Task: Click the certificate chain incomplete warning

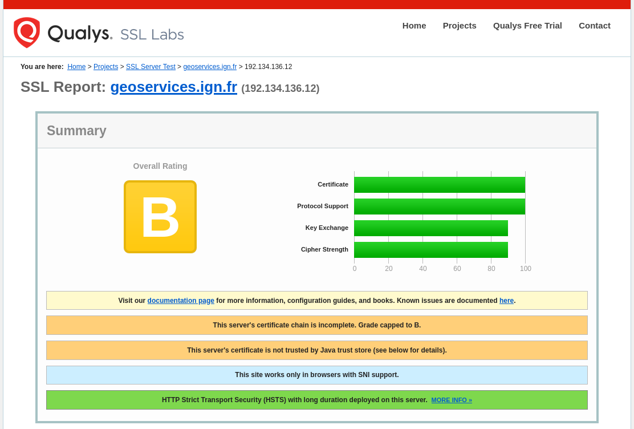Action: [317, 325]
